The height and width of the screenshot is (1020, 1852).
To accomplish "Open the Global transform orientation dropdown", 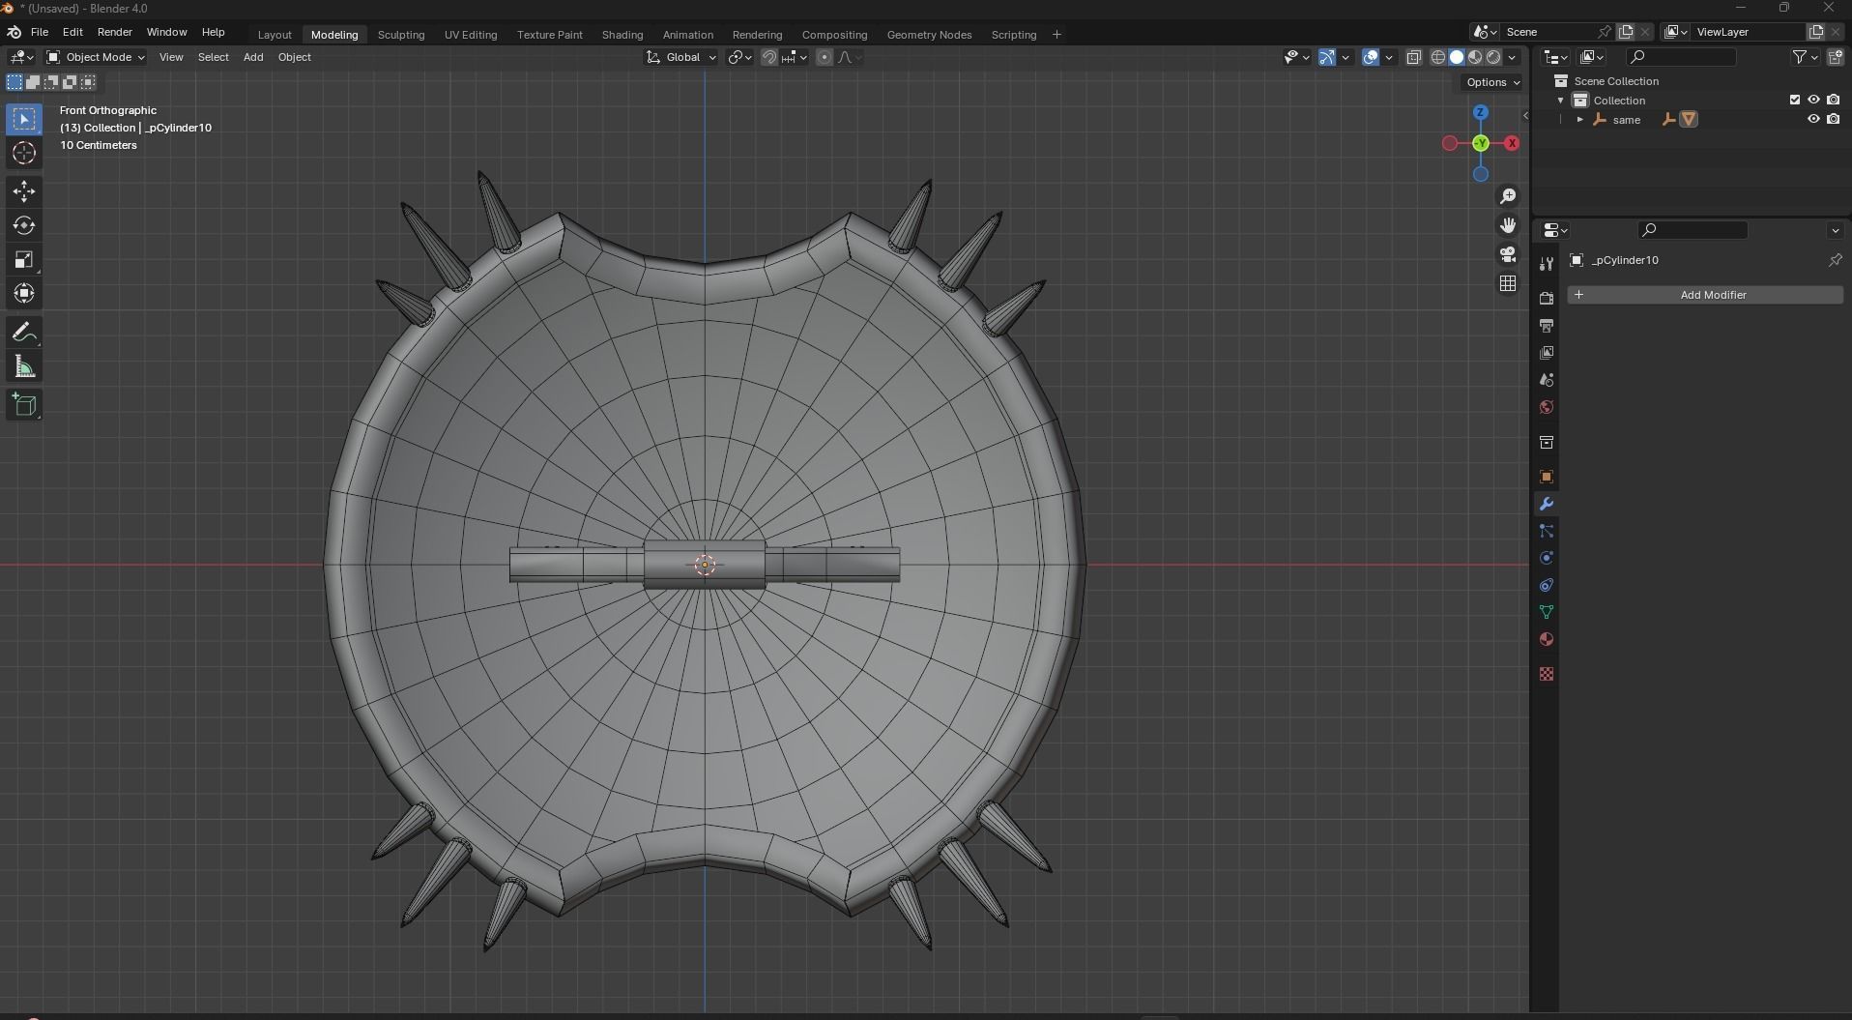I will click(x=681, y=57).
